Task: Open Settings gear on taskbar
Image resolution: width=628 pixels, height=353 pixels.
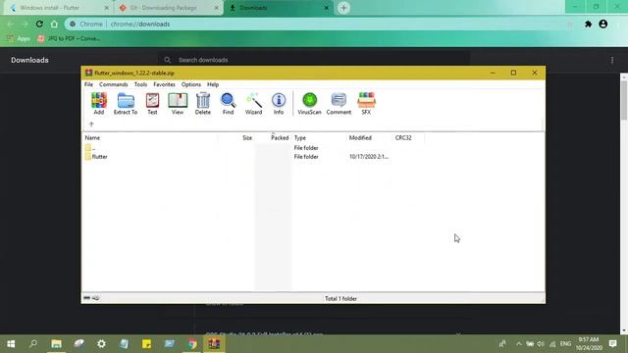Action: pyautogui.click(x=101, y=344)
